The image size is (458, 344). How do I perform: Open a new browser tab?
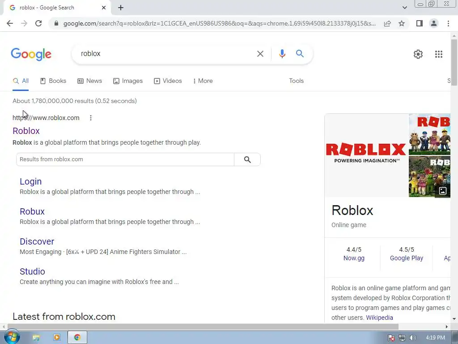[x=121, y=8]
